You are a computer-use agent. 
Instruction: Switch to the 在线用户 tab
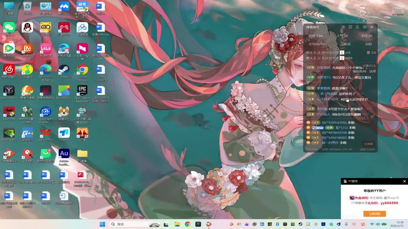coord(317,44)
